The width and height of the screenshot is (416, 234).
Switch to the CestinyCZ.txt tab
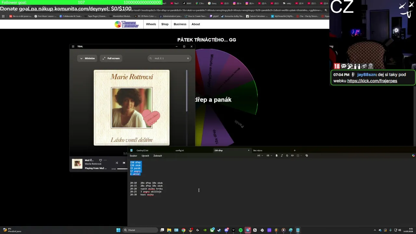(x=142, y=150)
